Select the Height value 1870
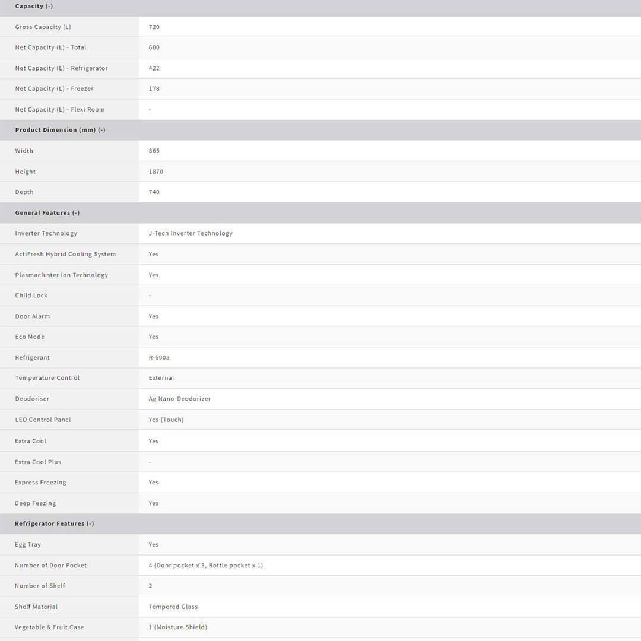 [156, 172]
